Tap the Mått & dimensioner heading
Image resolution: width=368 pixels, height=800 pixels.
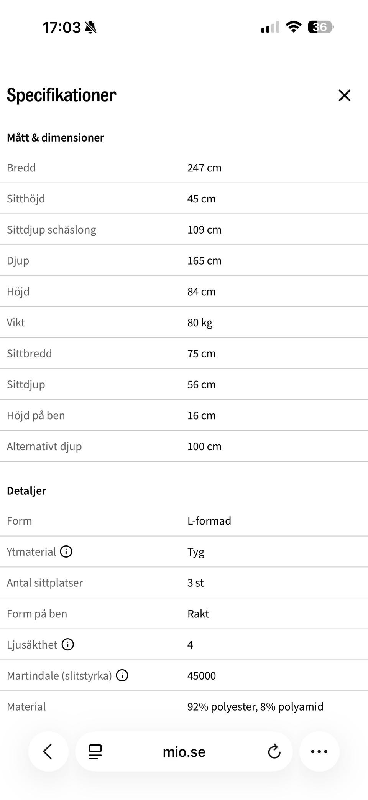[55, 137]
